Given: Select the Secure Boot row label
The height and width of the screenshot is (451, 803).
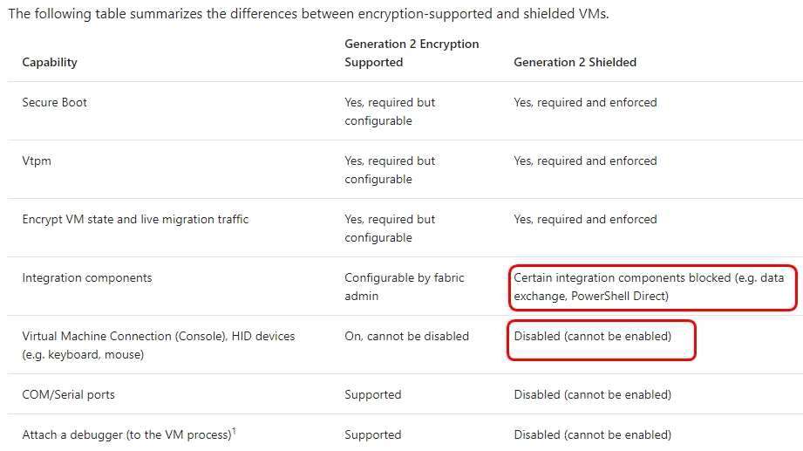Looking at the screenshot, I should click(54, 102).
